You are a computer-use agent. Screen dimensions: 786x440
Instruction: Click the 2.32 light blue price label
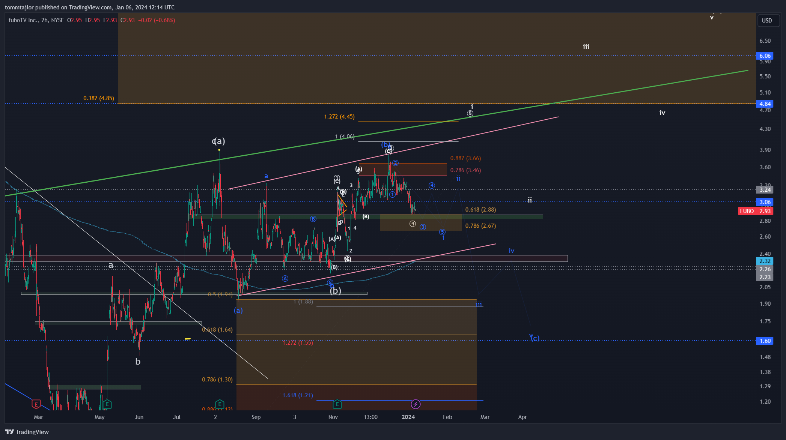pyautogui.click(x=765, y=261)
